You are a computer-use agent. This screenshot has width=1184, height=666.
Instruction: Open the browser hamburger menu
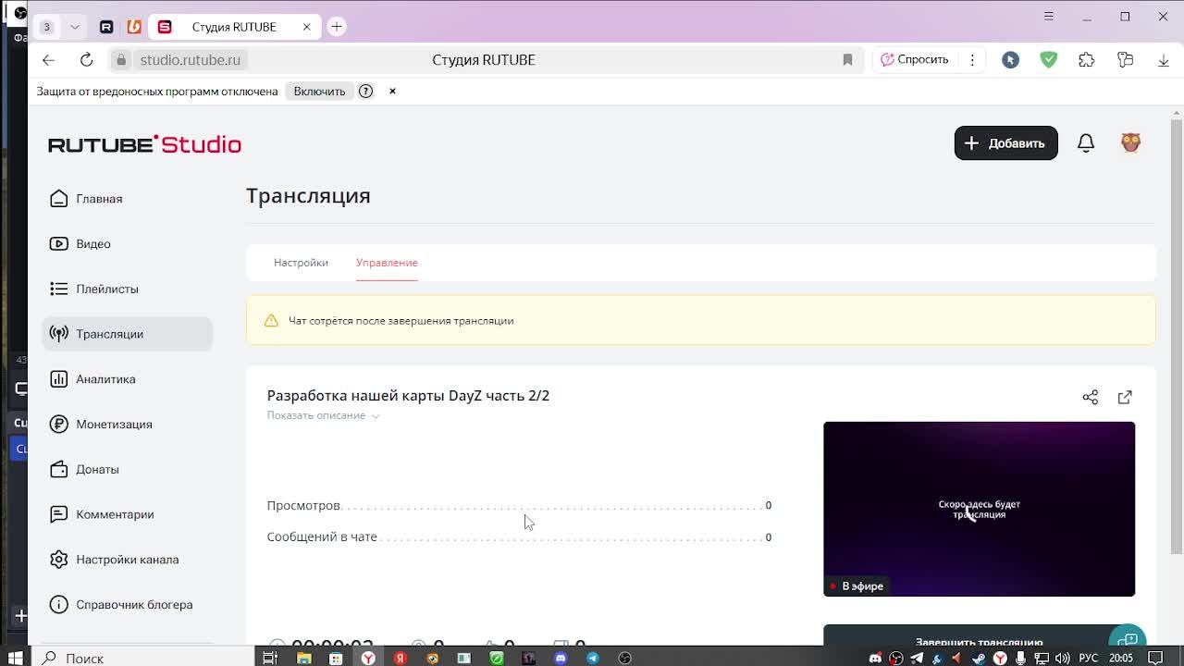(1048, 16)
